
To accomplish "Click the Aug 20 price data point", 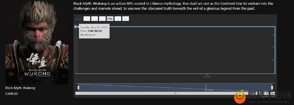I will click(76, 27).
